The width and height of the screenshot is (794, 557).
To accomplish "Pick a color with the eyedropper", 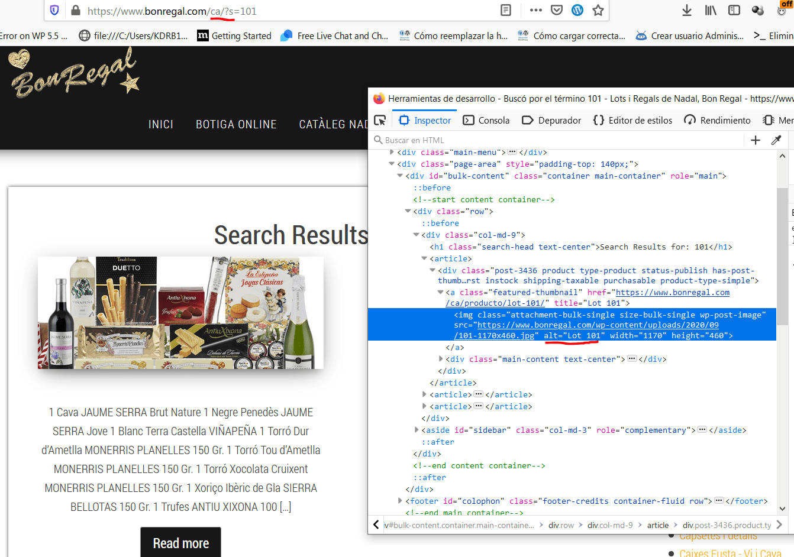I will tap(776, 140).
